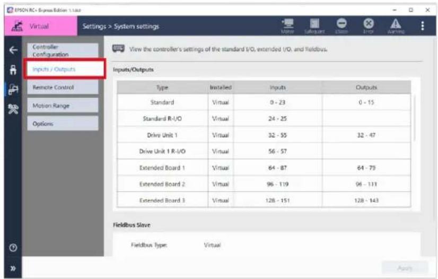The image size is (438, 279).
Task: Select the robot arm settings sidebar icon
Action: point(13,89)
